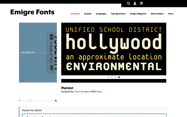The image size is (187, 117).
Task: Open the user account icon
Action: tap(135, 3)
